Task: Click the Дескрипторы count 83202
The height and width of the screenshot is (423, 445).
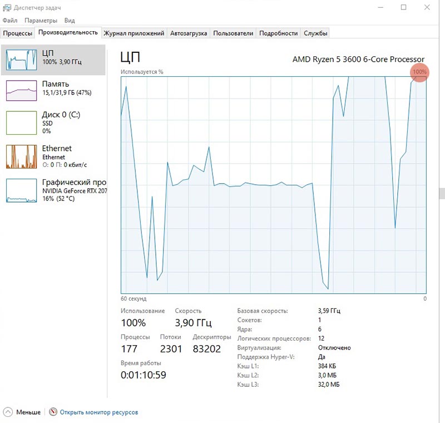Action: pos(206,349)
